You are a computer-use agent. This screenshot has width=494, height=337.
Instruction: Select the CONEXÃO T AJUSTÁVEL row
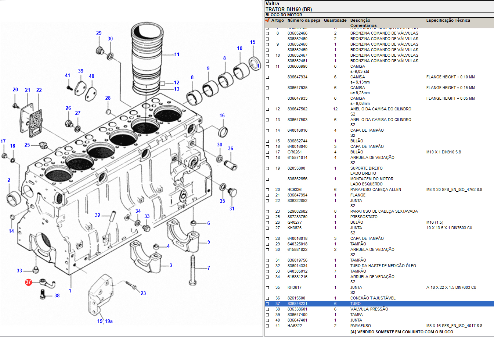click(x=372, y=298)
